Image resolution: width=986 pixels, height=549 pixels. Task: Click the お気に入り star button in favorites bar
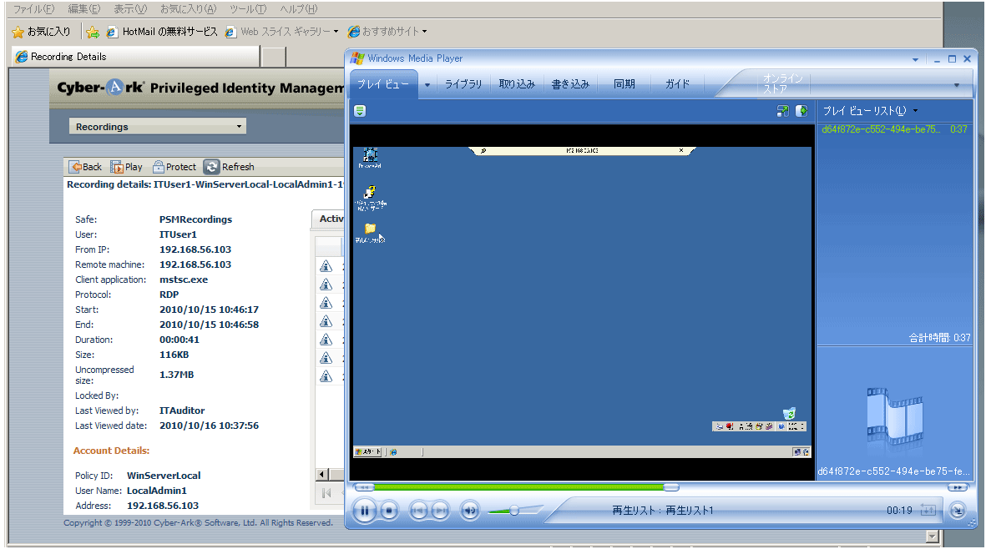coord(42,32)
